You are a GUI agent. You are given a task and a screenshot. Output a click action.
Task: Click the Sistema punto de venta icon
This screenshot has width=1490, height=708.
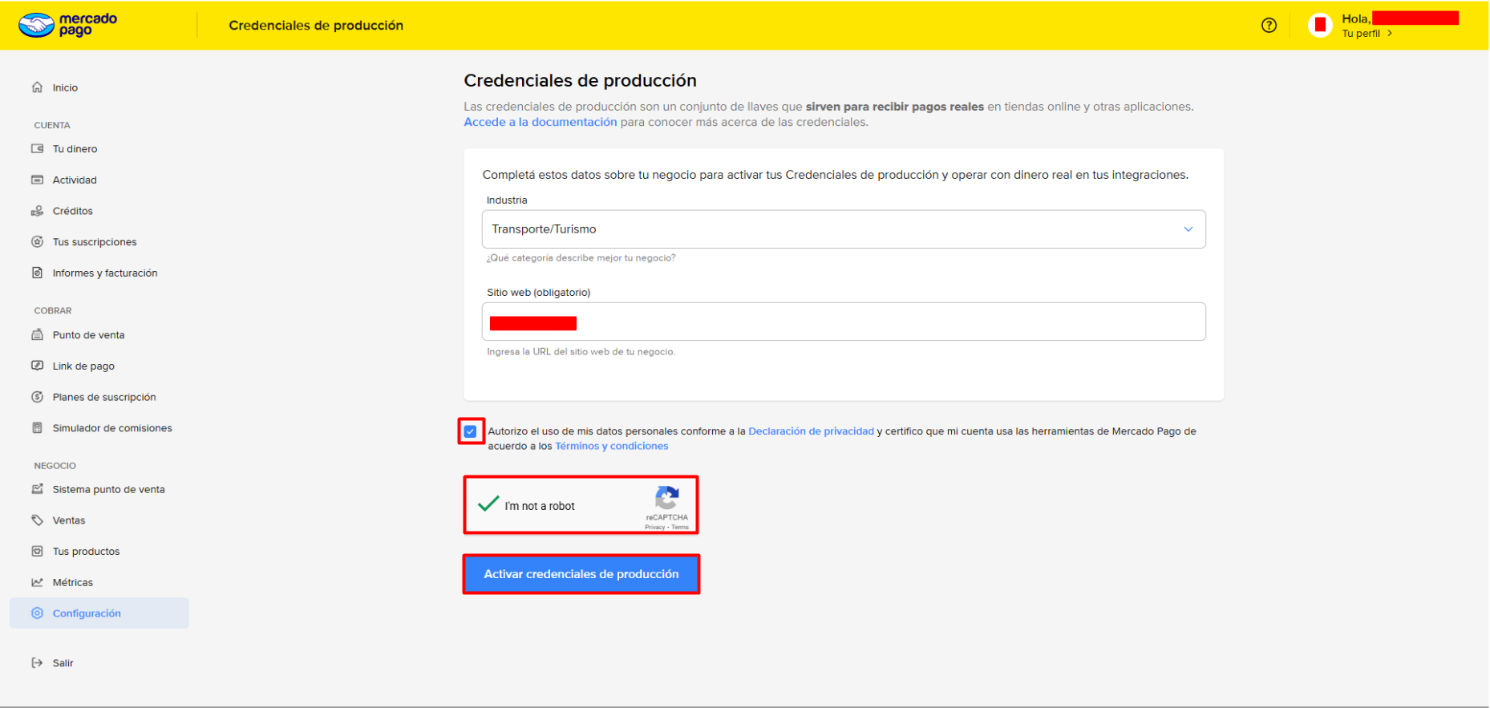(37, 489)
